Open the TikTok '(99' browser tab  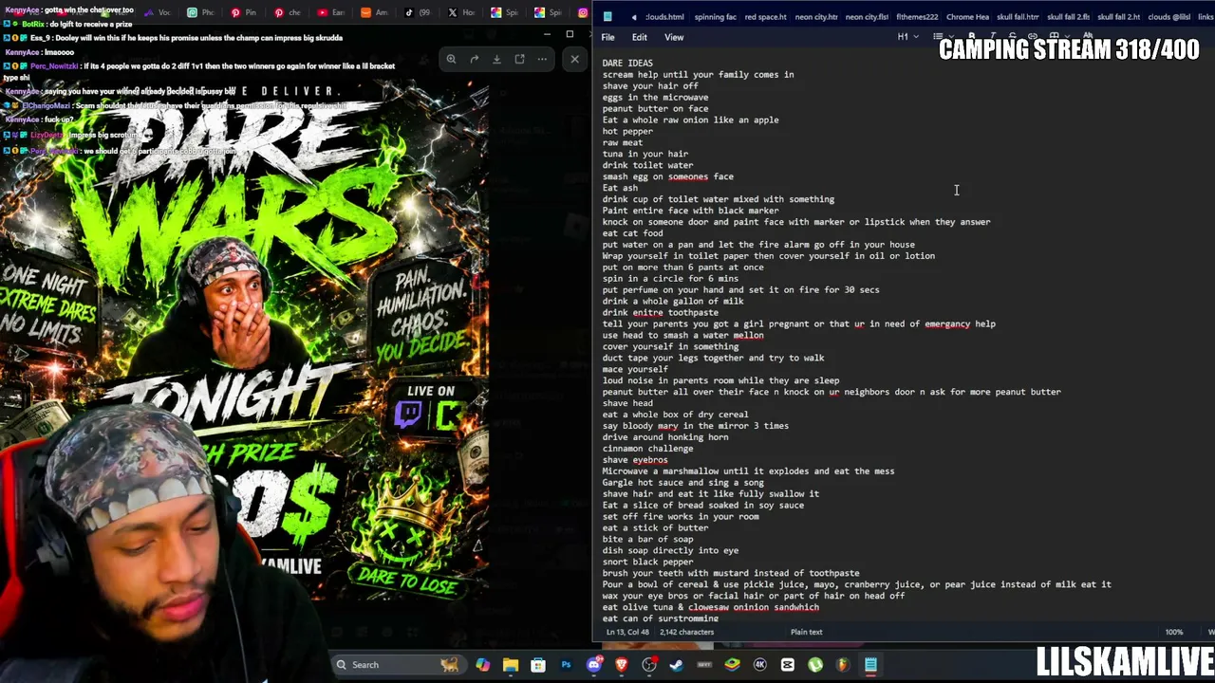click(417, 12)
